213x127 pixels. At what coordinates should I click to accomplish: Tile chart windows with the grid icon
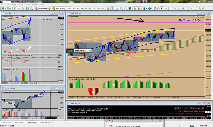tap(130, 9)
